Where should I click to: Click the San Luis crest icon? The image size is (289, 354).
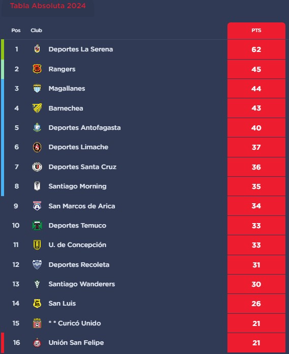(x=37, y=303)
